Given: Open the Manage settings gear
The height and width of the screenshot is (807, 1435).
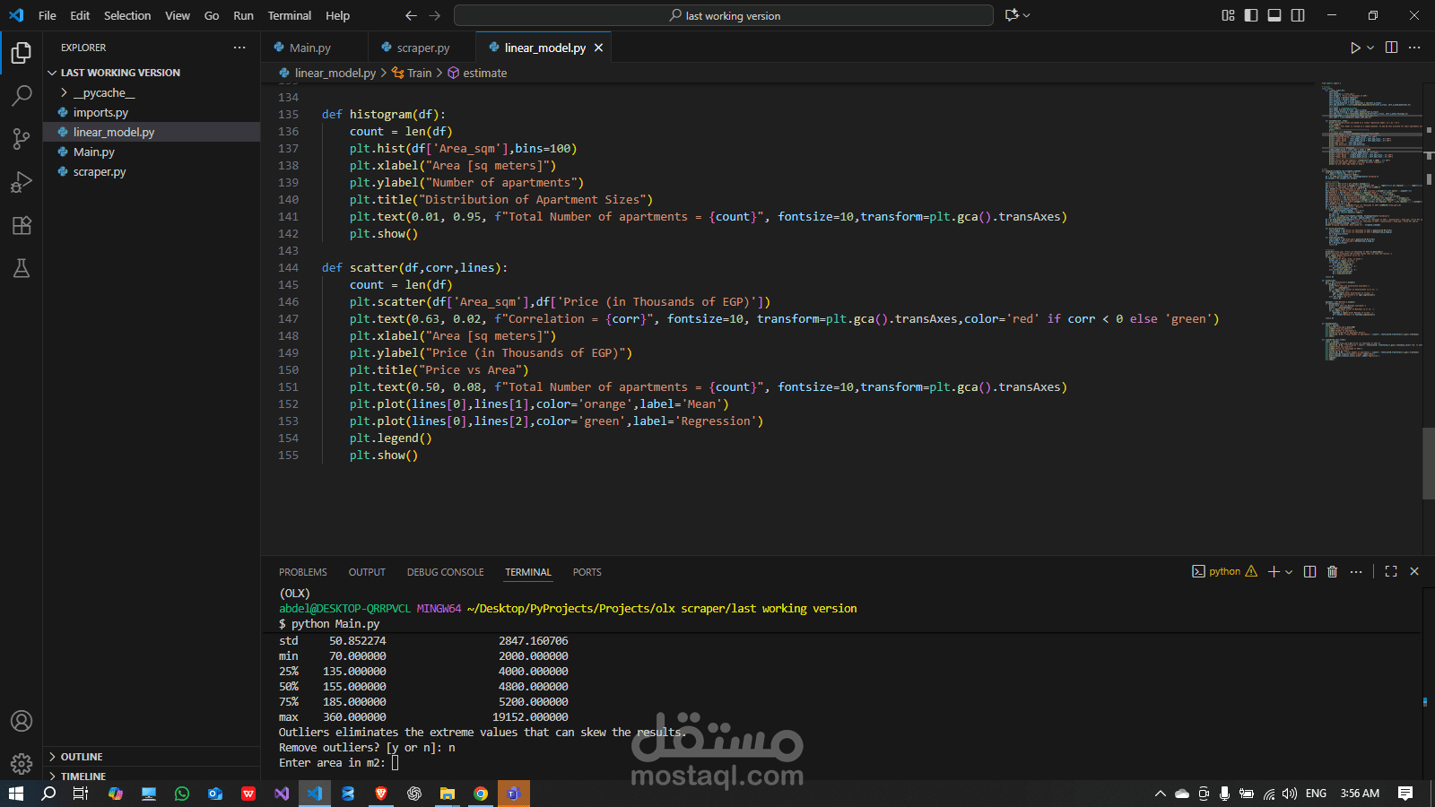Looking at the screenshot, I should (x=22, y=764).
